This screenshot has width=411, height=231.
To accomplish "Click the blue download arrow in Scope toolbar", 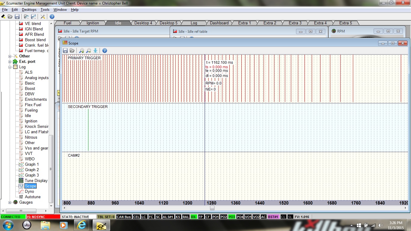I will 95,51.
